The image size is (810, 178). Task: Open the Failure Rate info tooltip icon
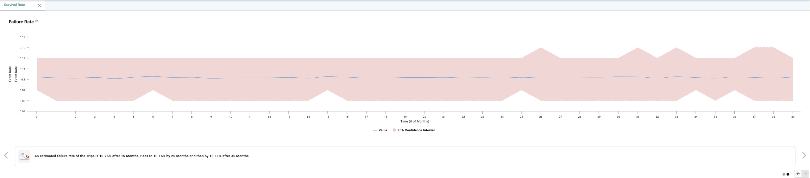[36, 21]
